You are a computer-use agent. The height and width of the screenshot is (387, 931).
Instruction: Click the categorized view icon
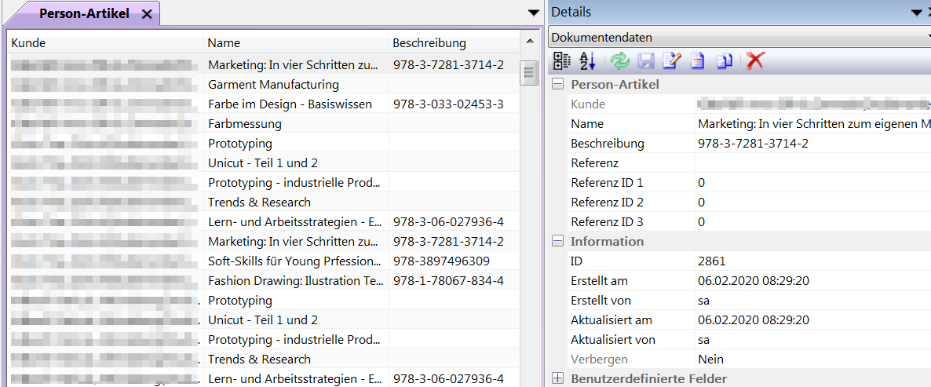coord(562,60)
